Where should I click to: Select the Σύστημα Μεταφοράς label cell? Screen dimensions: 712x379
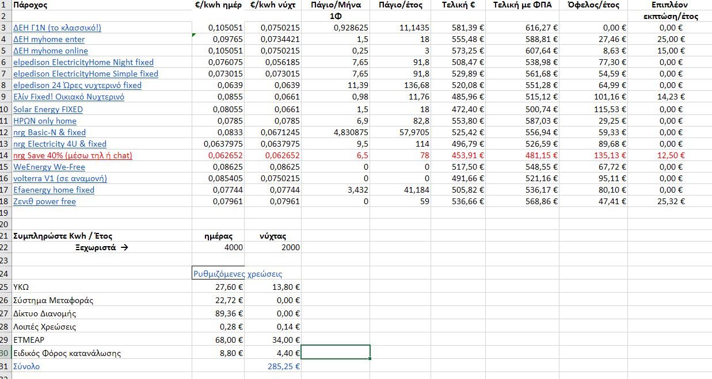101,300
